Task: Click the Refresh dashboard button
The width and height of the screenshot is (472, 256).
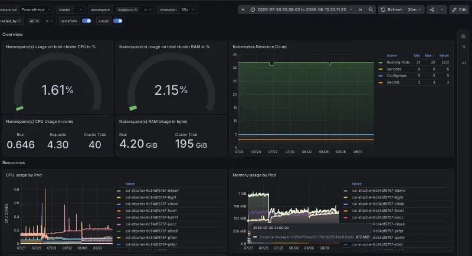Action: pos(391,9)
